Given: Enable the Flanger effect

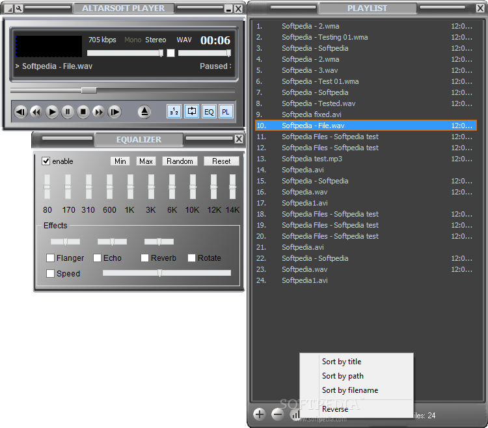Looking at the screenshot, I should 50,258.
